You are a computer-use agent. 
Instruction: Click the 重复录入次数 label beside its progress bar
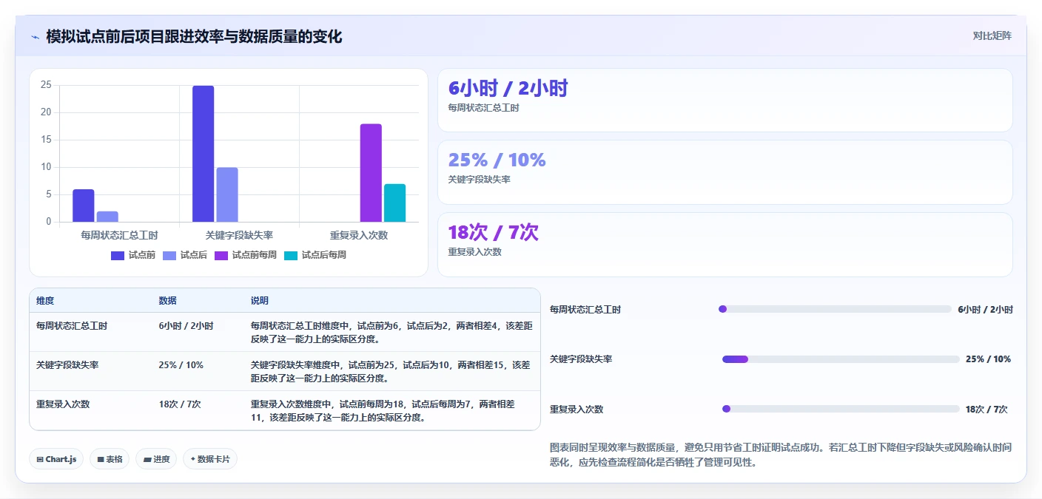pyautogui.click(x=577, y=410)
